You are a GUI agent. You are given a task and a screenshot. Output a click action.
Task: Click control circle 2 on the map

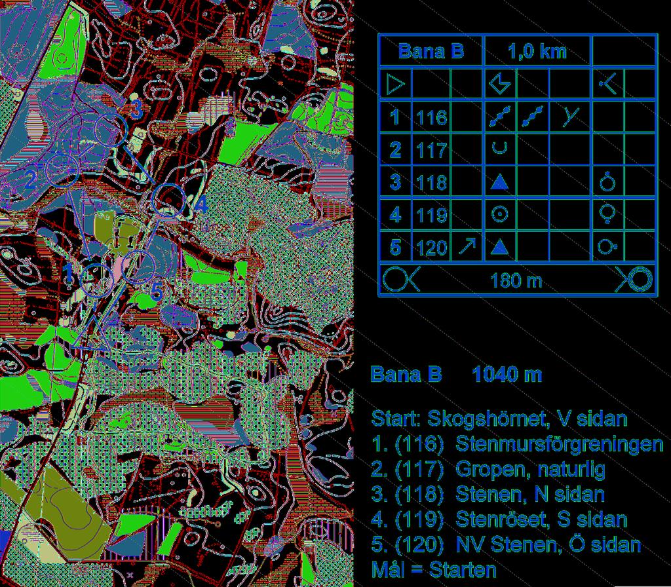pyautogui.click(x=62, y=170)
